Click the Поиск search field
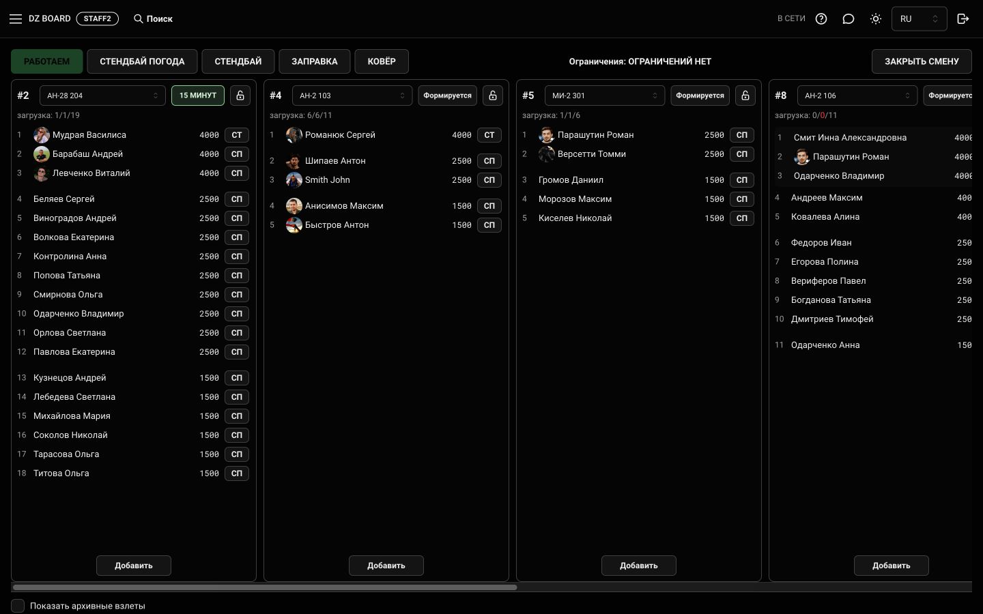 click(x=153, y=19)
